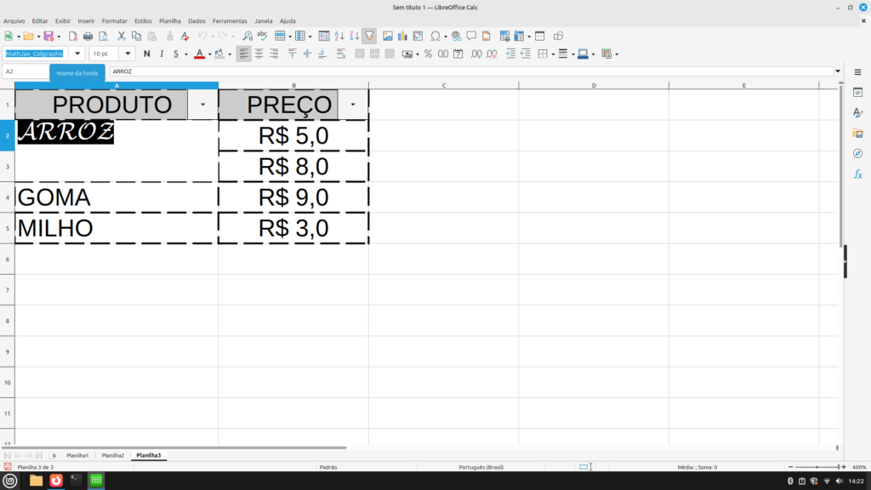871x490 pixels.
Task: Open the sidebar Function wizard icon
Action: pyautogui.click(x=858, y=174)
